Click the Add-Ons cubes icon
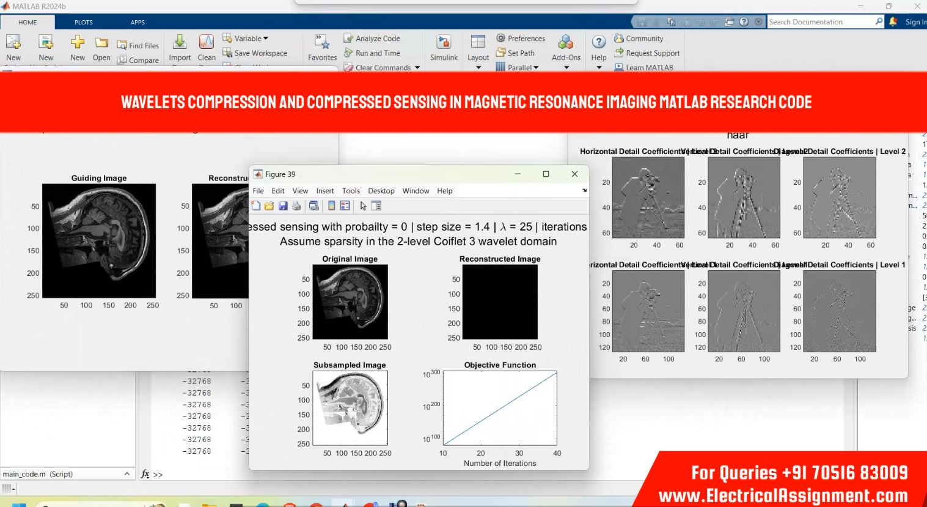Viewport: 927px width, 507px height. (566, 42)
